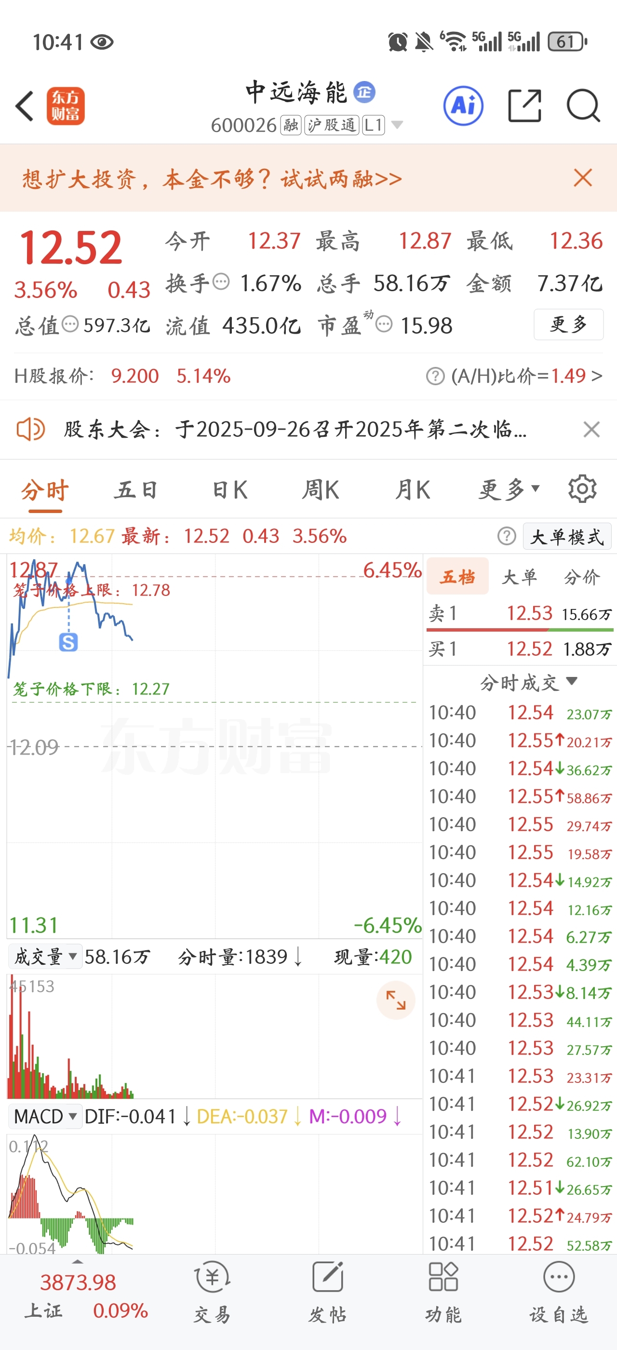Tap the 更多 quote details button

click(568, 324)
